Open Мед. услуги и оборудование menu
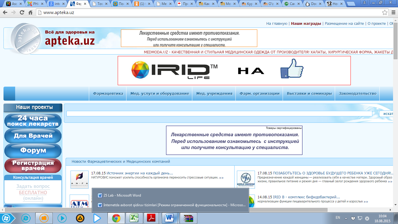The width and height of the screenshot is (398, 224). 160,94
